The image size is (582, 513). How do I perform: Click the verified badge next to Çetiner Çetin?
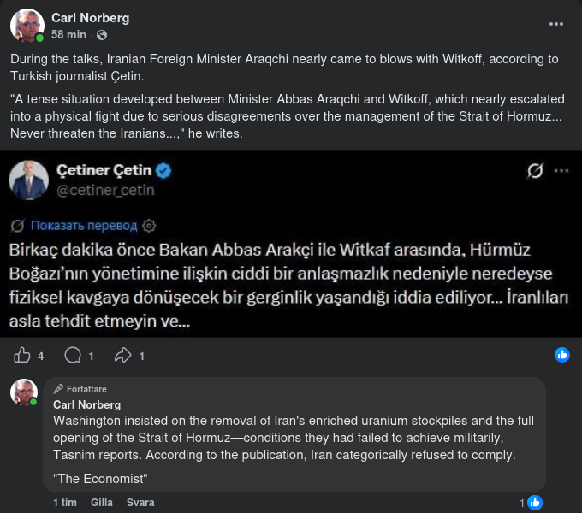163,171
